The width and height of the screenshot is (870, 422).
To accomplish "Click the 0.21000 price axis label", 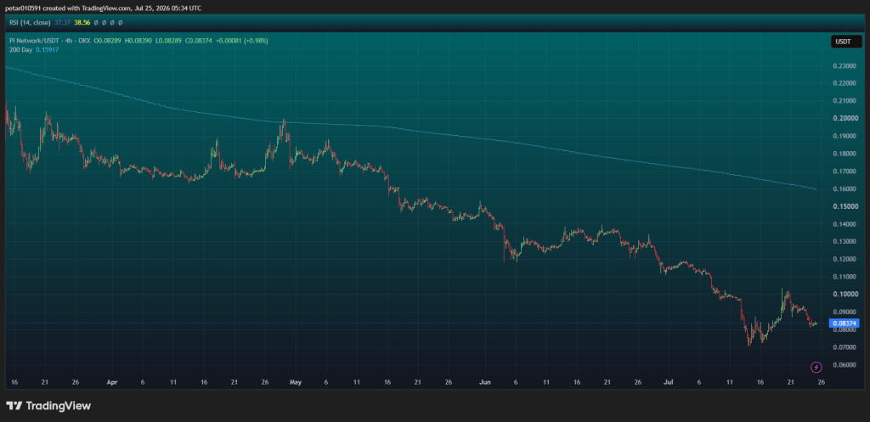I will pos(844,101).
